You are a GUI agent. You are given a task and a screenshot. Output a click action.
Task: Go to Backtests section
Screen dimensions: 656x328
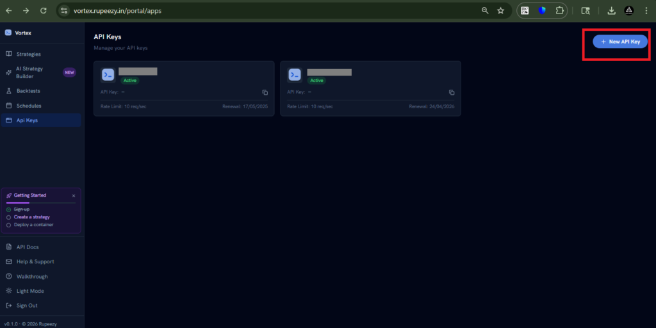coord(28,91)
